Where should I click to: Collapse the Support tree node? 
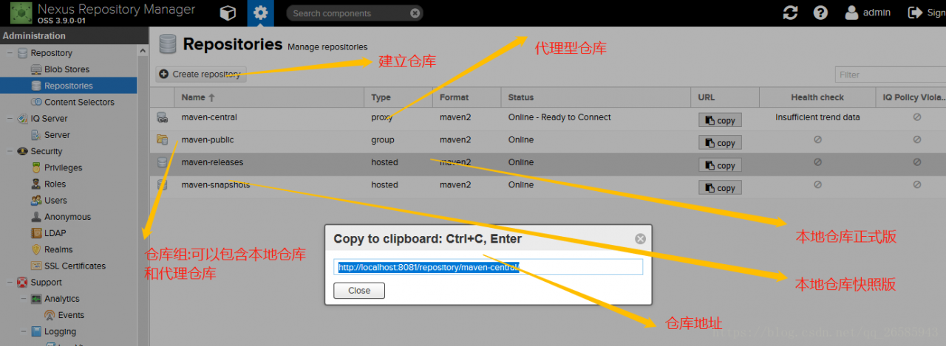coord(10,283)
